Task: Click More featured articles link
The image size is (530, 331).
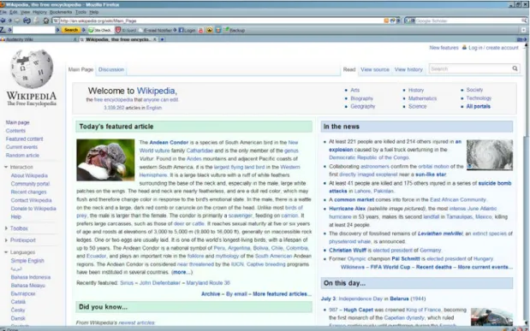Action: point(282,294)
